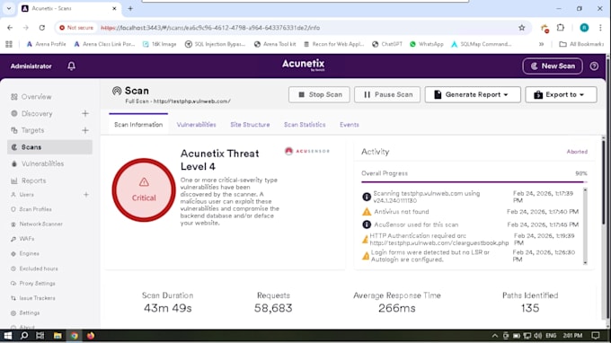611x343 pixels.
Task: Click the Overall Progress bar
Action: tap(474, 181)
